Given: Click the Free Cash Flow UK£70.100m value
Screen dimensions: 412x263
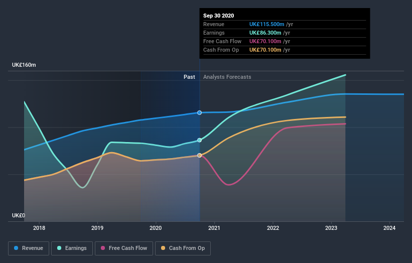Looking at the screenshot, I should pos(265,41).
